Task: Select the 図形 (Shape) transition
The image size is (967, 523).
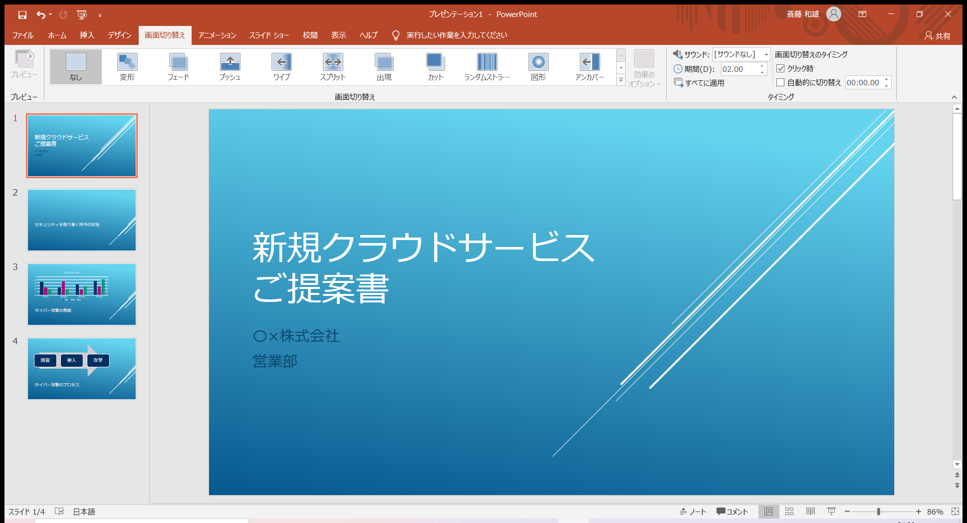Action: [x=538, y=66]
